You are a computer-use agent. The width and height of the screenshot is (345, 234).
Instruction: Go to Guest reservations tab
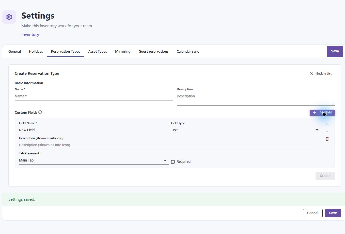[153, 51]
